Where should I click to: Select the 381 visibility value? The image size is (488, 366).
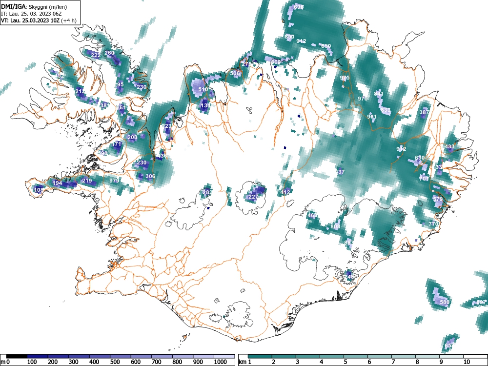[105, 105]
